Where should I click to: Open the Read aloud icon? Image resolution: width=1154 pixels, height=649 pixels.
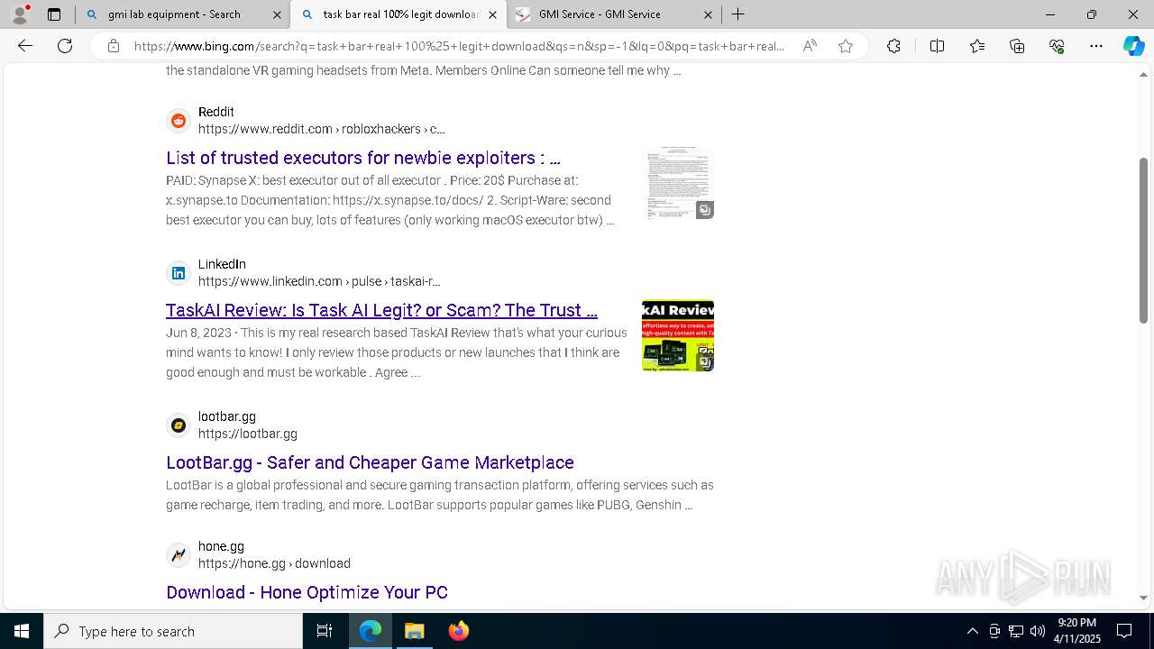click(810, 46)
